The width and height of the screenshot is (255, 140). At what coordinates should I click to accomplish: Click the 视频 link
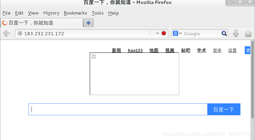click(x=170, y=50)
